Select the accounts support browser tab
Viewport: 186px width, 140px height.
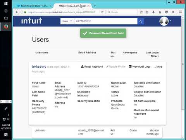tap(72, 6)
